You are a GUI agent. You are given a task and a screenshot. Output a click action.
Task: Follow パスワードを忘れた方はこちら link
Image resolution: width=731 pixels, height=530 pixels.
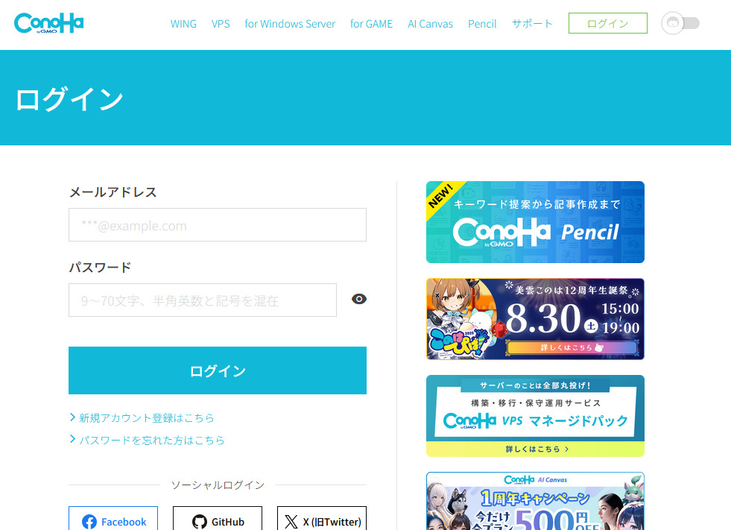pyautogui.click(x=151, y=441)
